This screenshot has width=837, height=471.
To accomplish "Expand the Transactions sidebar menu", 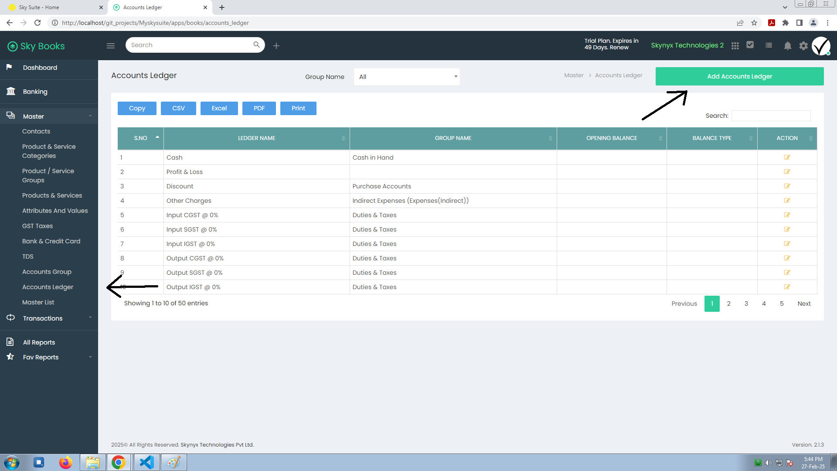I will click(x=49, y=318).
